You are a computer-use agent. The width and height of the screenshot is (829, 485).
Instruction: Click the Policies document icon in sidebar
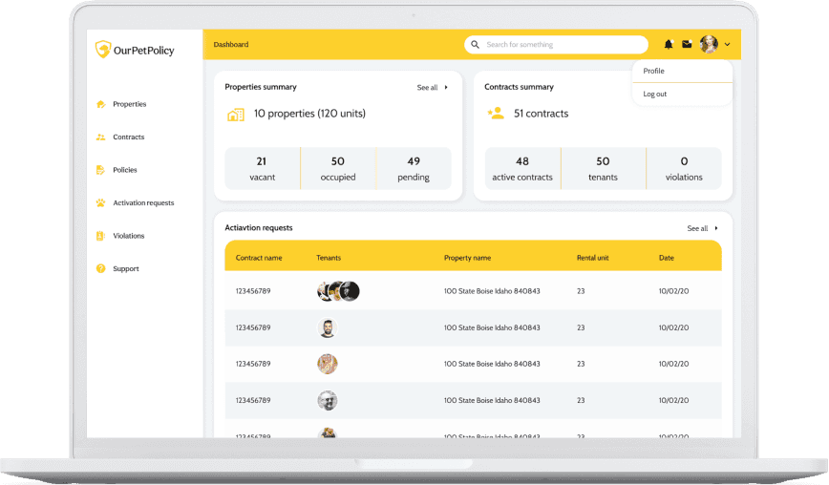[x=100, y=170]
